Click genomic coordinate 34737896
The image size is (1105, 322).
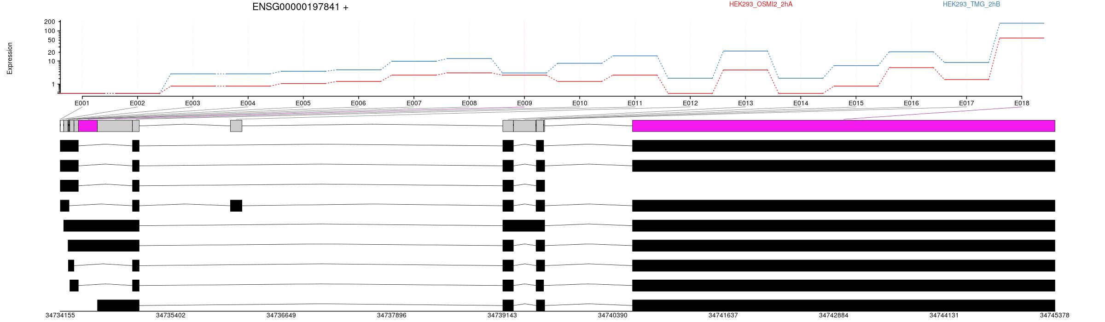[391, 316]
